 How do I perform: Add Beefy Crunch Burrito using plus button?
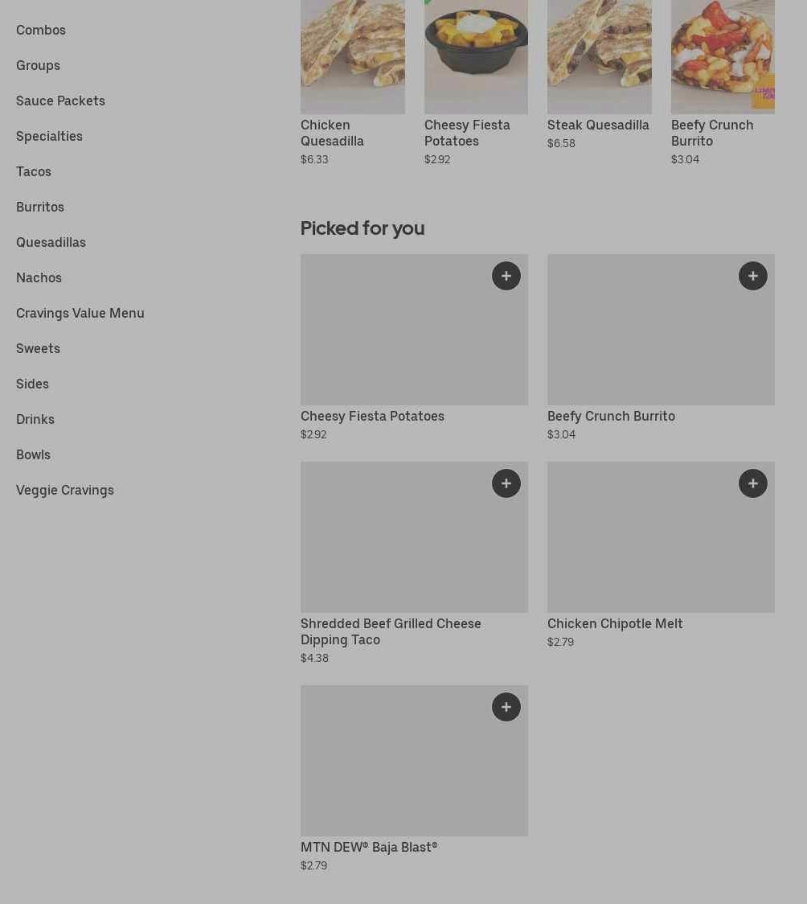[x=752, y=276]
